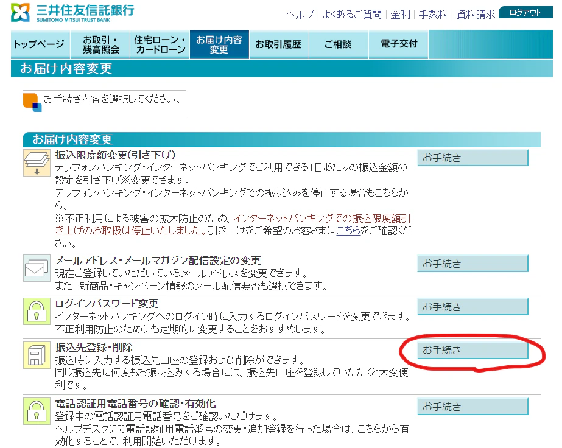The height and width of the screenshot is (448, 562).
Task: Click the ログアウト button
Action: point(525,13)
